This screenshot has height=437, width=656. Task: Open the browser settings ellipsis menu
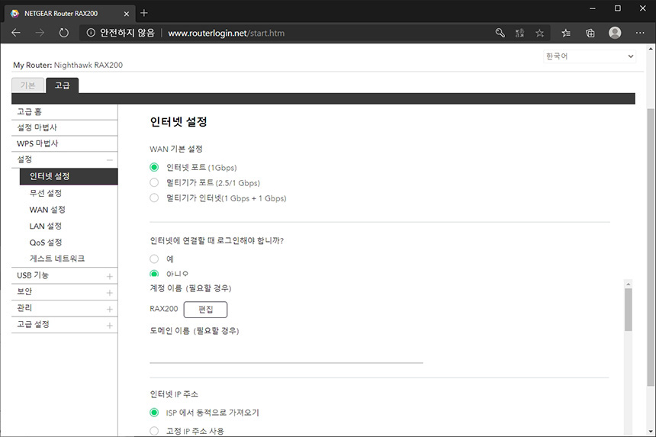point(640,33)
